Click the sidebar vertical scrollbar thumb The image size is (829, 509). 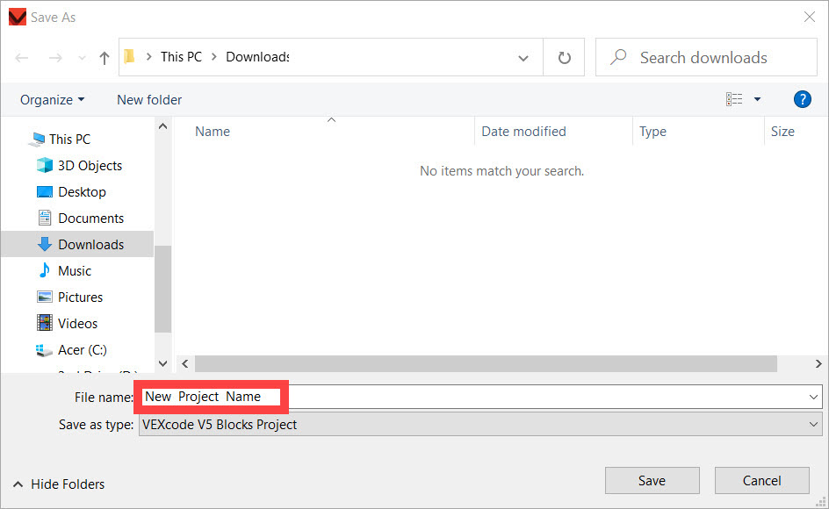point(162,289)
